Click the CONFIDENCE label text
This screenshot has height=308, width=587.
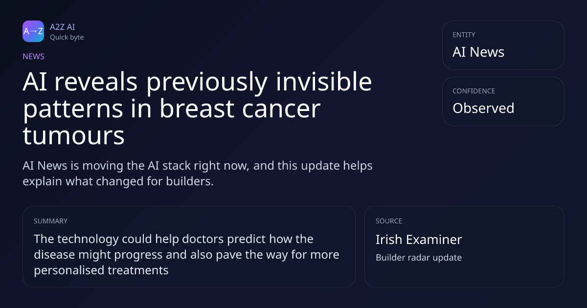pyautogui.click(x=474, y=91)
